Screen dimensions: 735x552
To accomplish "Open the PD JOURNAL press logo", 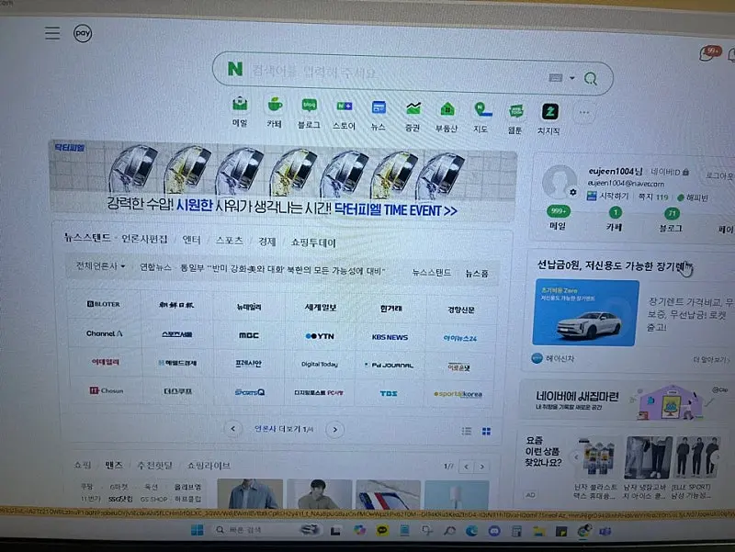I will coord(389,365).
